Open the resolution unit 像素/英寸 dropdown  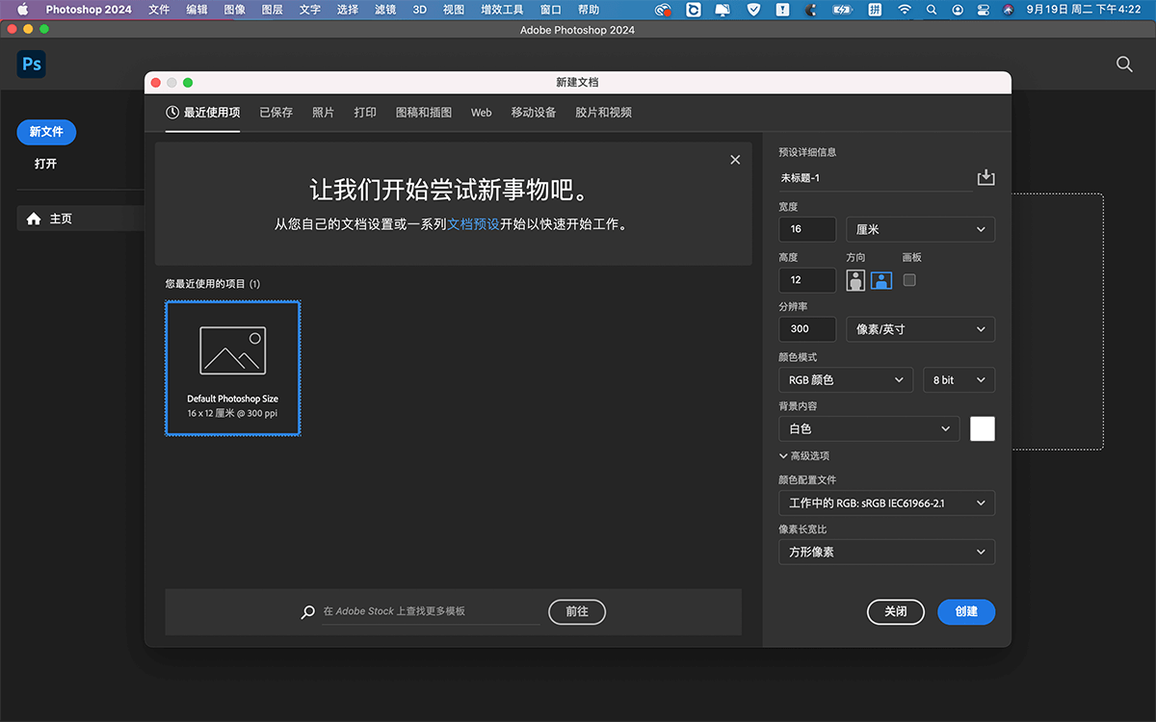[x=920, y=329]
